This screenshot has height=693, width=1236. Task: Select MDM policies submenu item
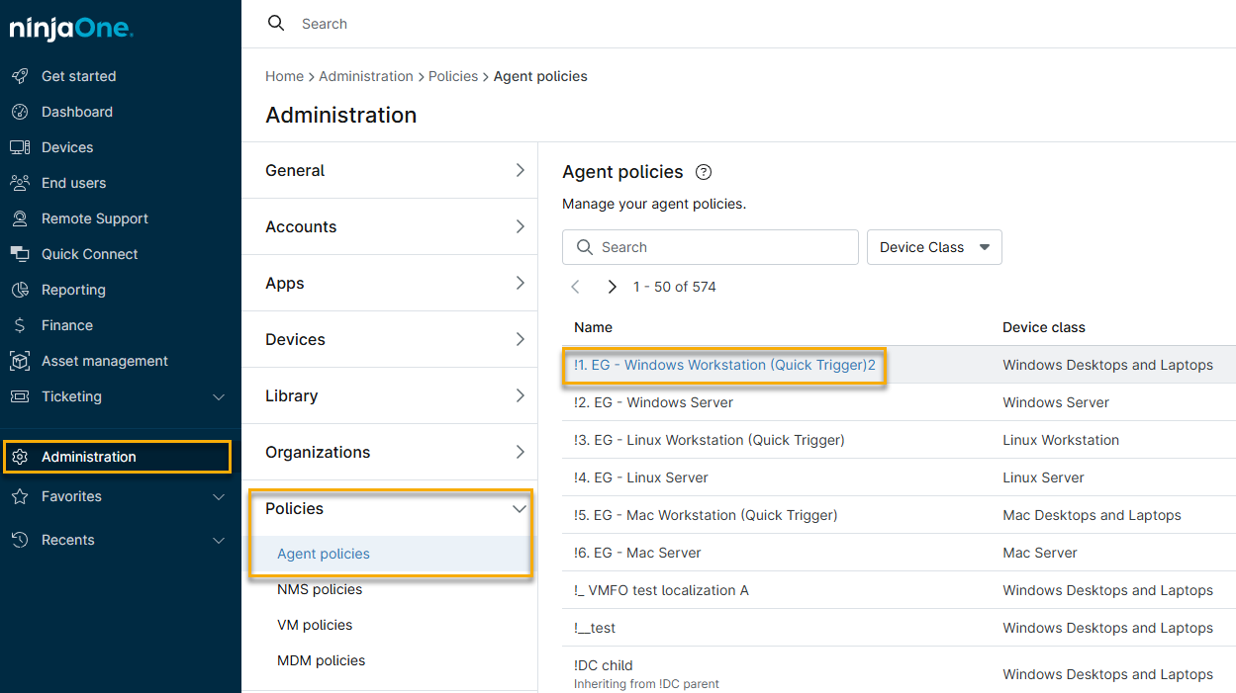[321, 660]
